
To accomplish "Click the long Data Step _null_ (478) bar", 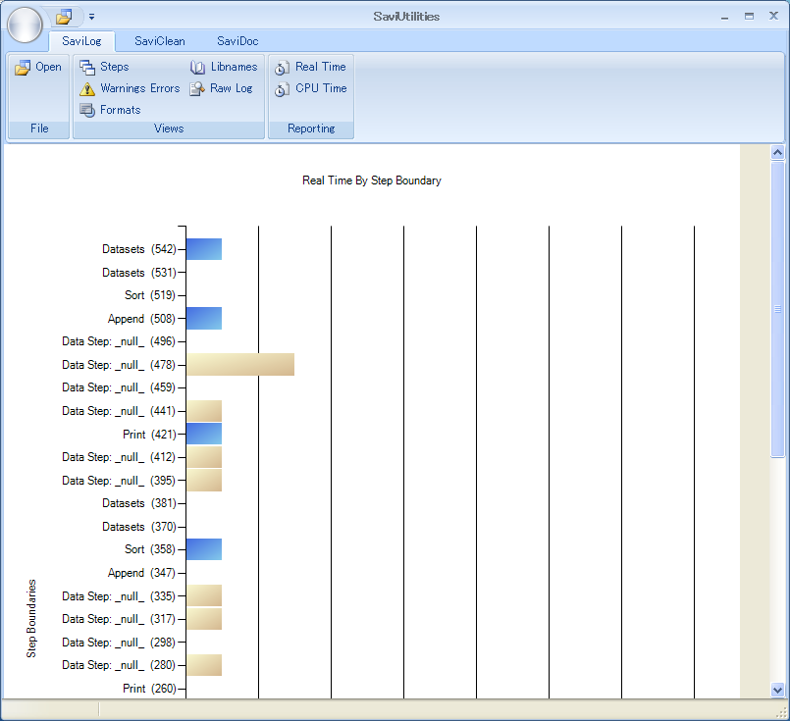I will click(x=240, y=365).
